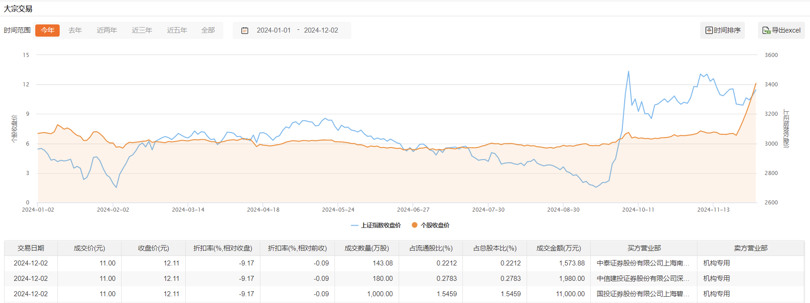810x303 pixels.
Task: Click the 时间排序 sort icon
Action: pyautogui.click(x=709, y=30)
